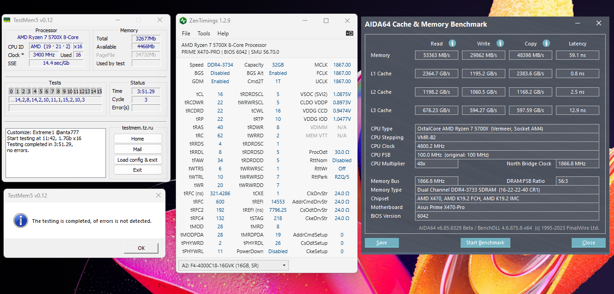Viewport: 614px width, 294px height.
Task: Click the CPU Stepping value VMR-B2
Action: coord(507,137)
